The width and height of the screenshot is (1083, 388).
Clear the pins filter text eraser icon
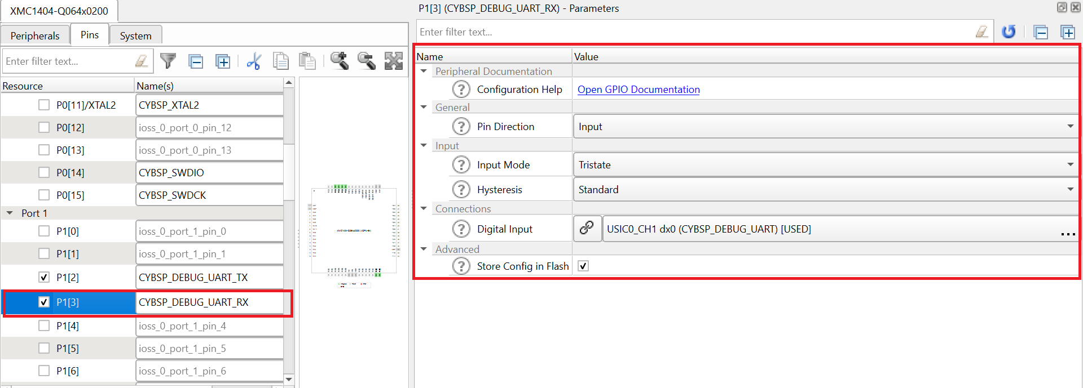click(142, 61)
